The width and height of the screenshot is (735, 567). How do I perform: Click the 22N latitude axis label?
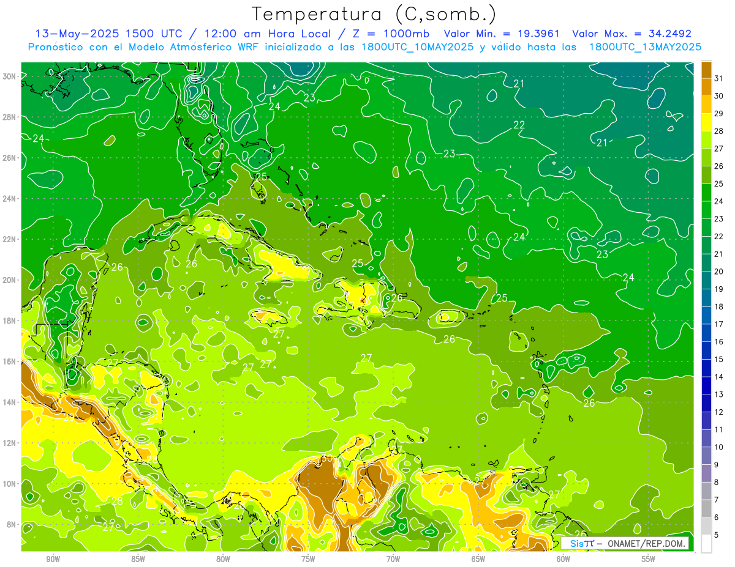[10, 239]
